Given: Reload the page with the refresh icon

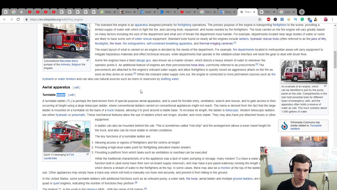Looking at the screenshot, I should point(18,19).
